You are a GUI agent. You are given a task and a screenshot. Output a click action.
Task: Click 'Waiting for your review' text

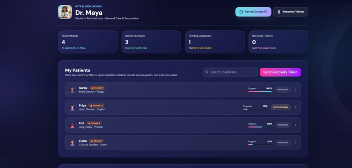(x=200, y=48)
